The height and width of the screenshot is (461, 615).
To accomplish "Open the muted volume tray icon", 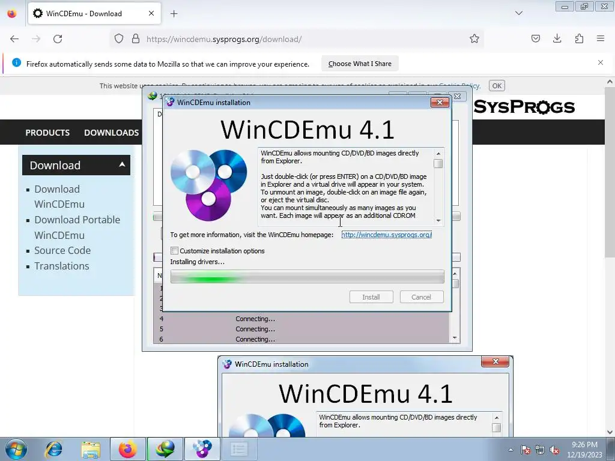I will (554, 450).
